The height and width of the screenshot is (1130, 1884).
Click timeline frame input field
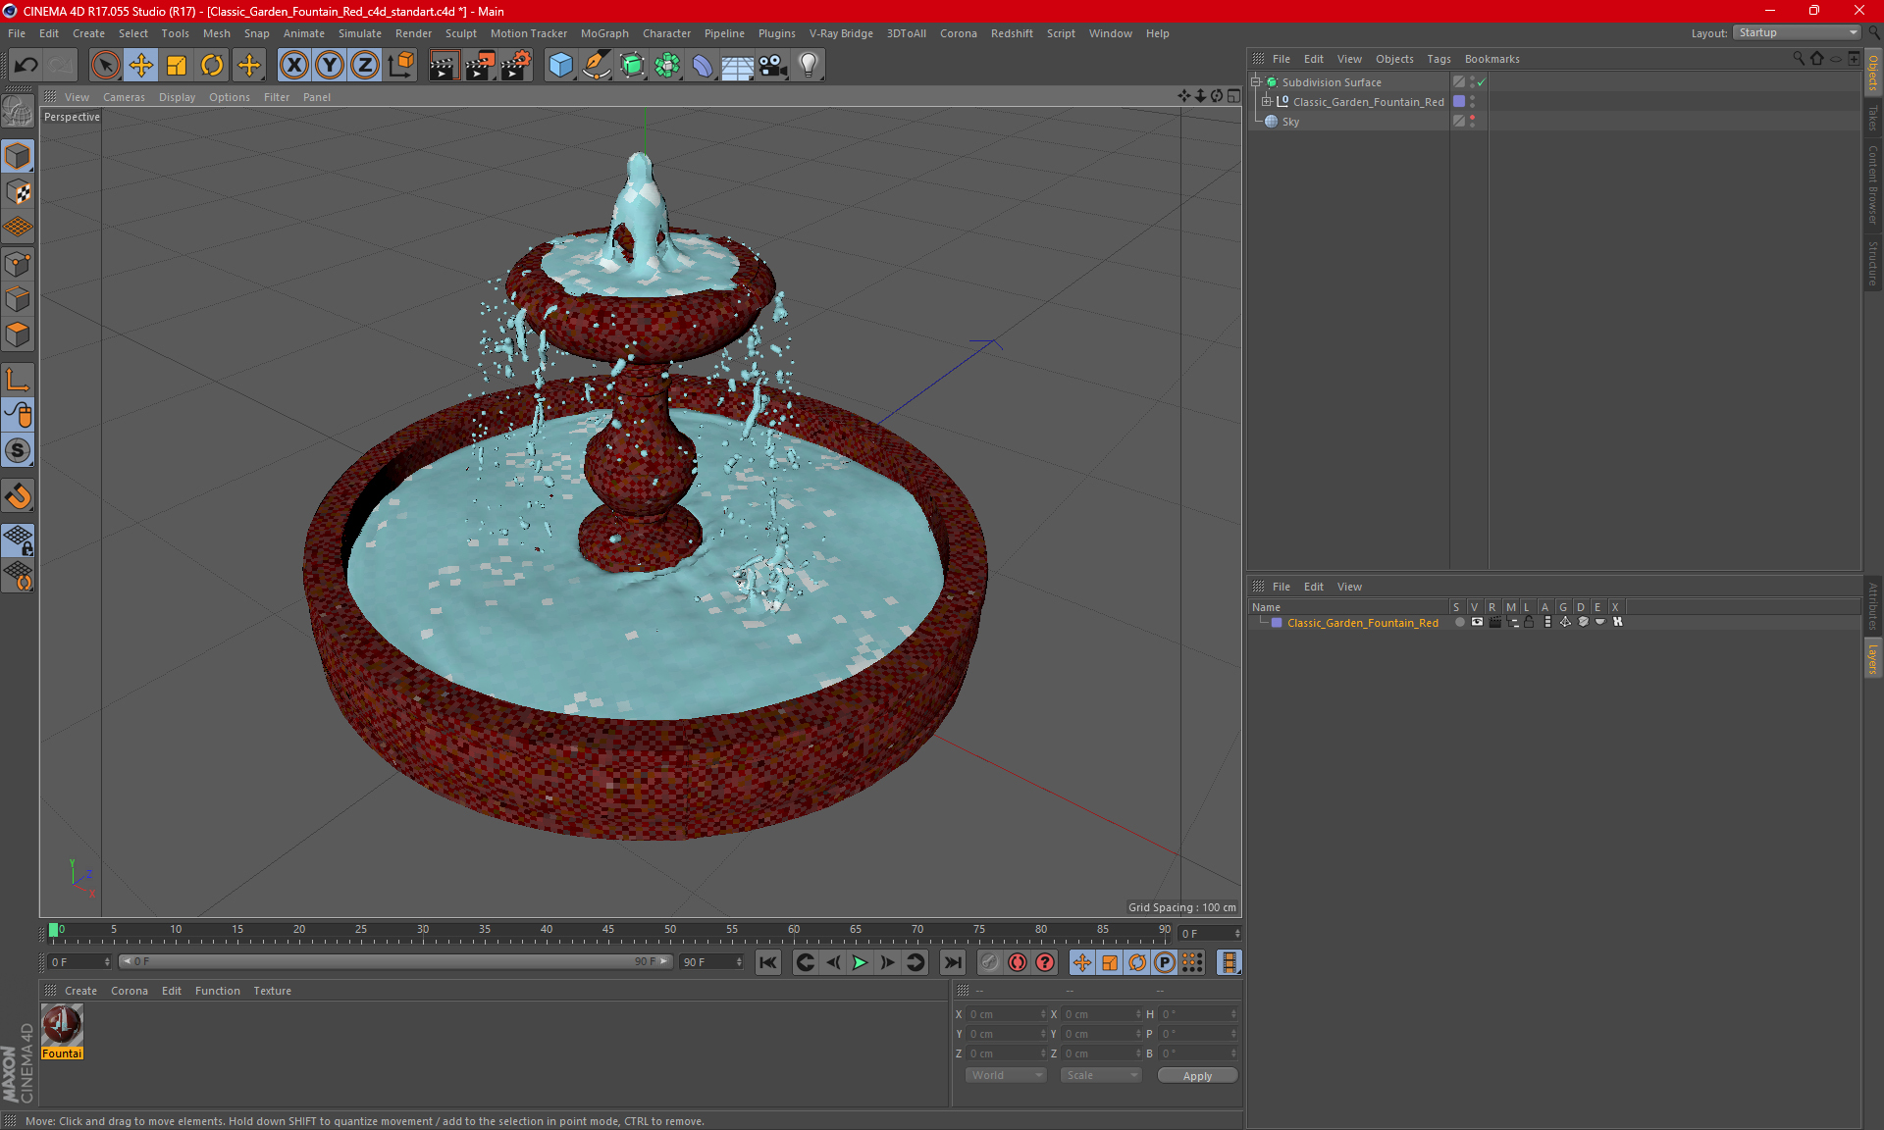76,962
